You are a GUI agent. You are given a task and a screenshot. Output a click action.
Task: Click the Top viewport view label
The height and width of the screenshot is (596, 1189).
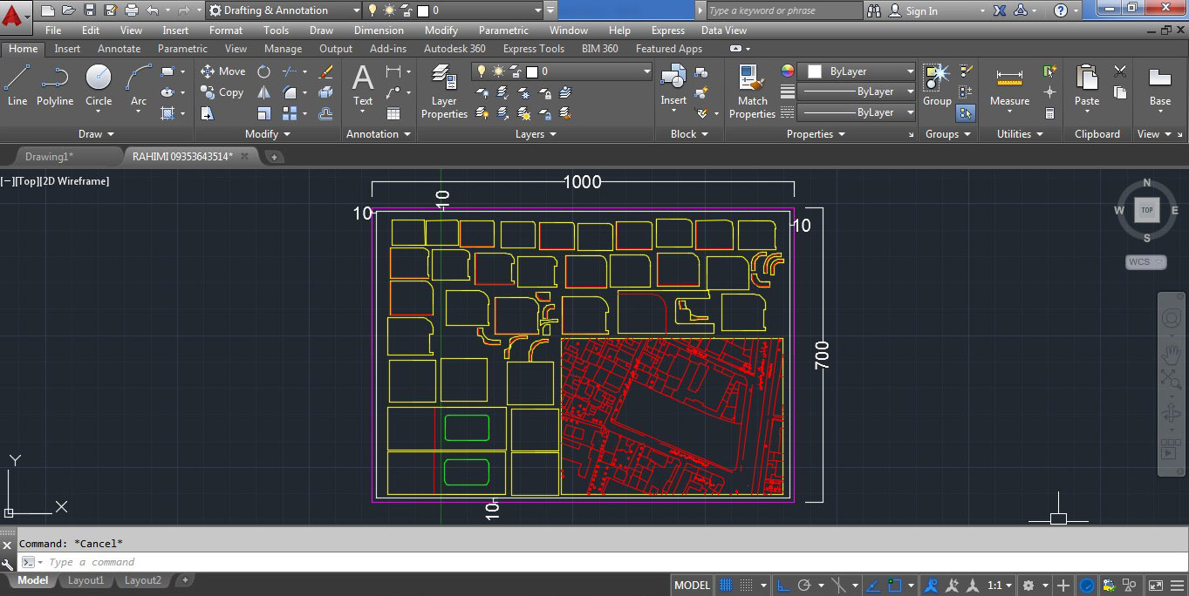pos(27,181)
